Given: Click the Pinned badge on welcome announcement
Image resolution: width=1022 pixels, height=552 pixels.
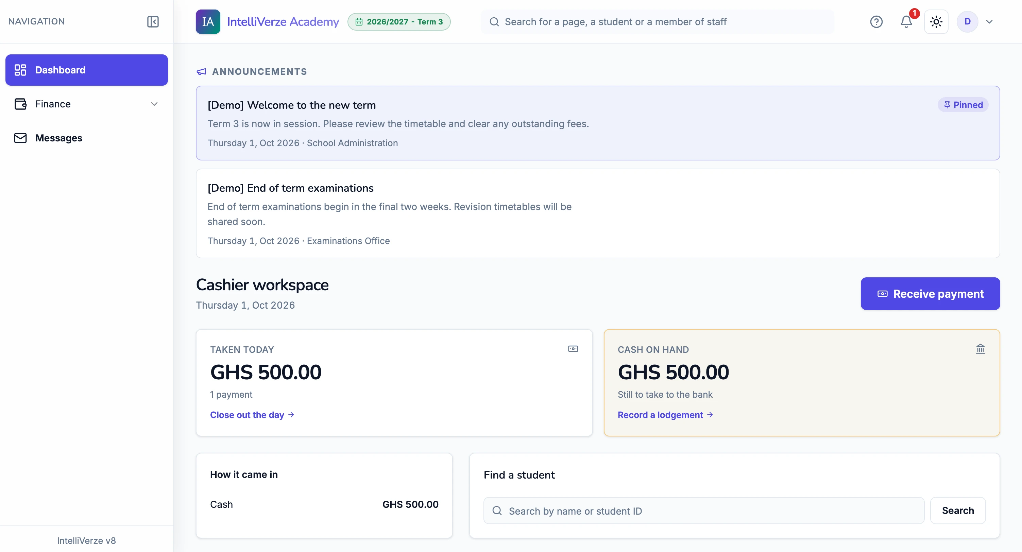Looking at the screenshot, I should coord(963,105).
